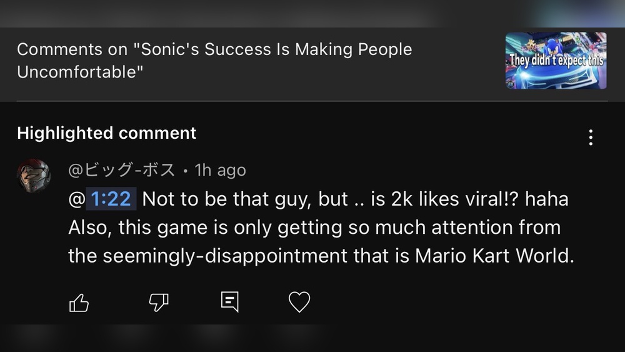Open the @ビッグ-ボス channel username
Screen dimensions: 625x352
(121, 170)
